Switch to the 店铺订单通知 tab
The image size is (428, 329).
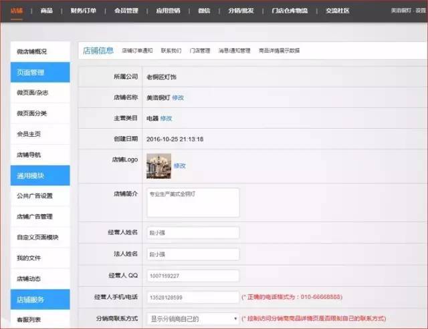[137, 51]
